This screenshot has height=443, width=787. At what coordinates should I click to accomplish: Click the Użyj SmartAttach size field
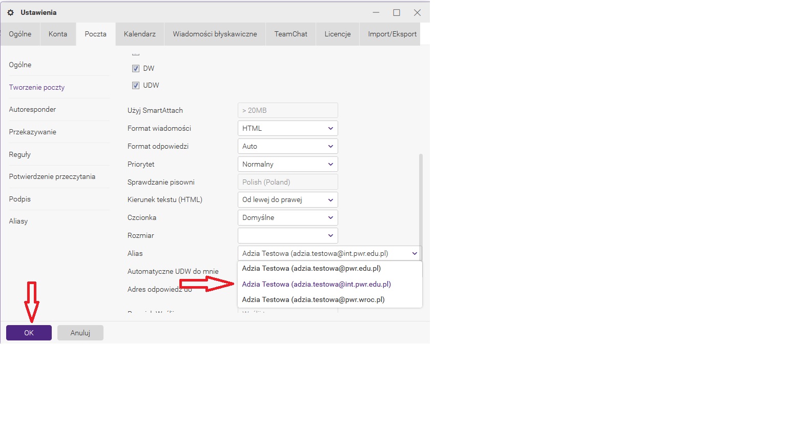287,110
